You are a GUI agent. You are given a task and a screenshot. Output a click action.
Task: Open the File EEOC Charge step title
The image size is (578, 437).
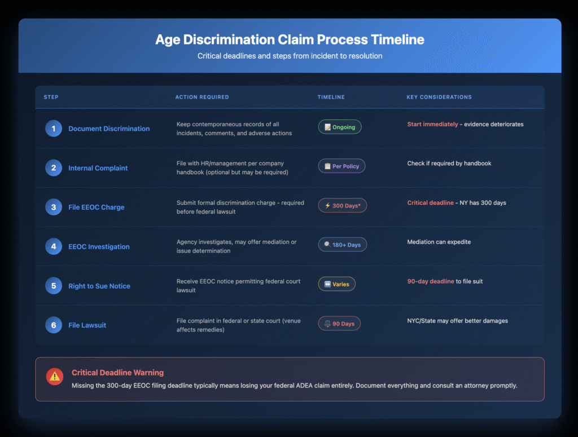point(96,207)
